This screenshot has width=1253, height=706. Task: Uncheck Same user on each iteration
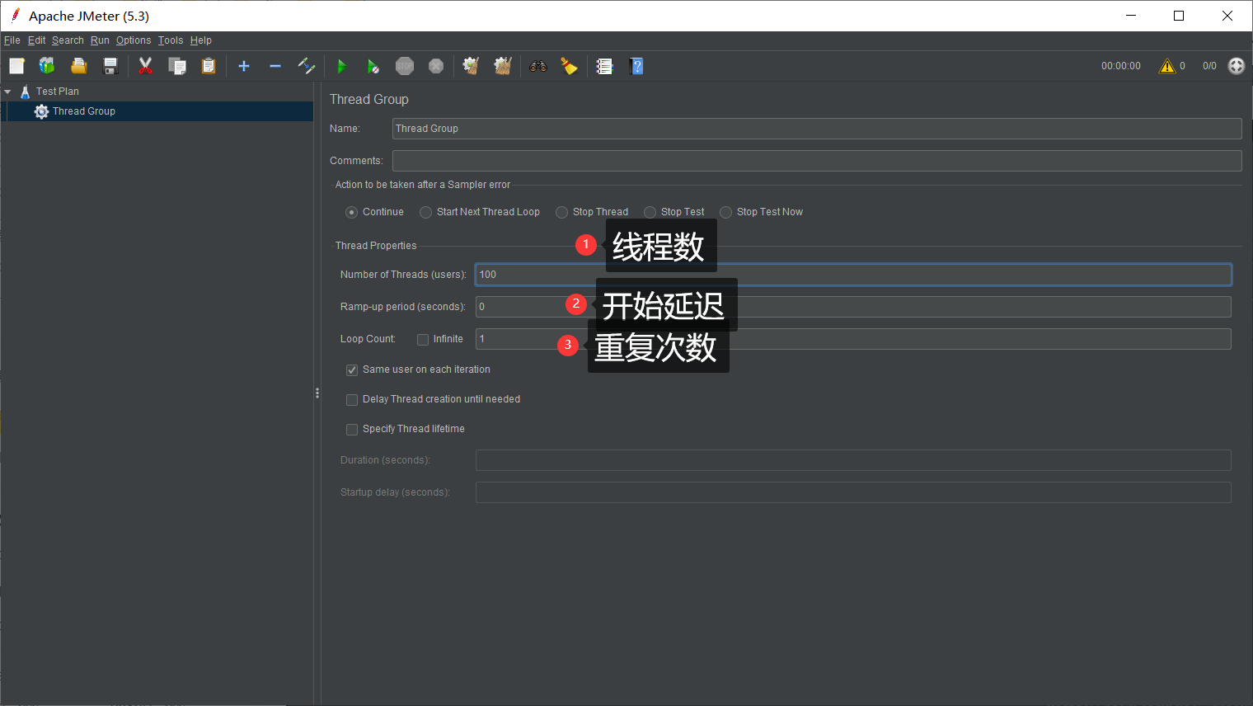click(x=352, y=369)
